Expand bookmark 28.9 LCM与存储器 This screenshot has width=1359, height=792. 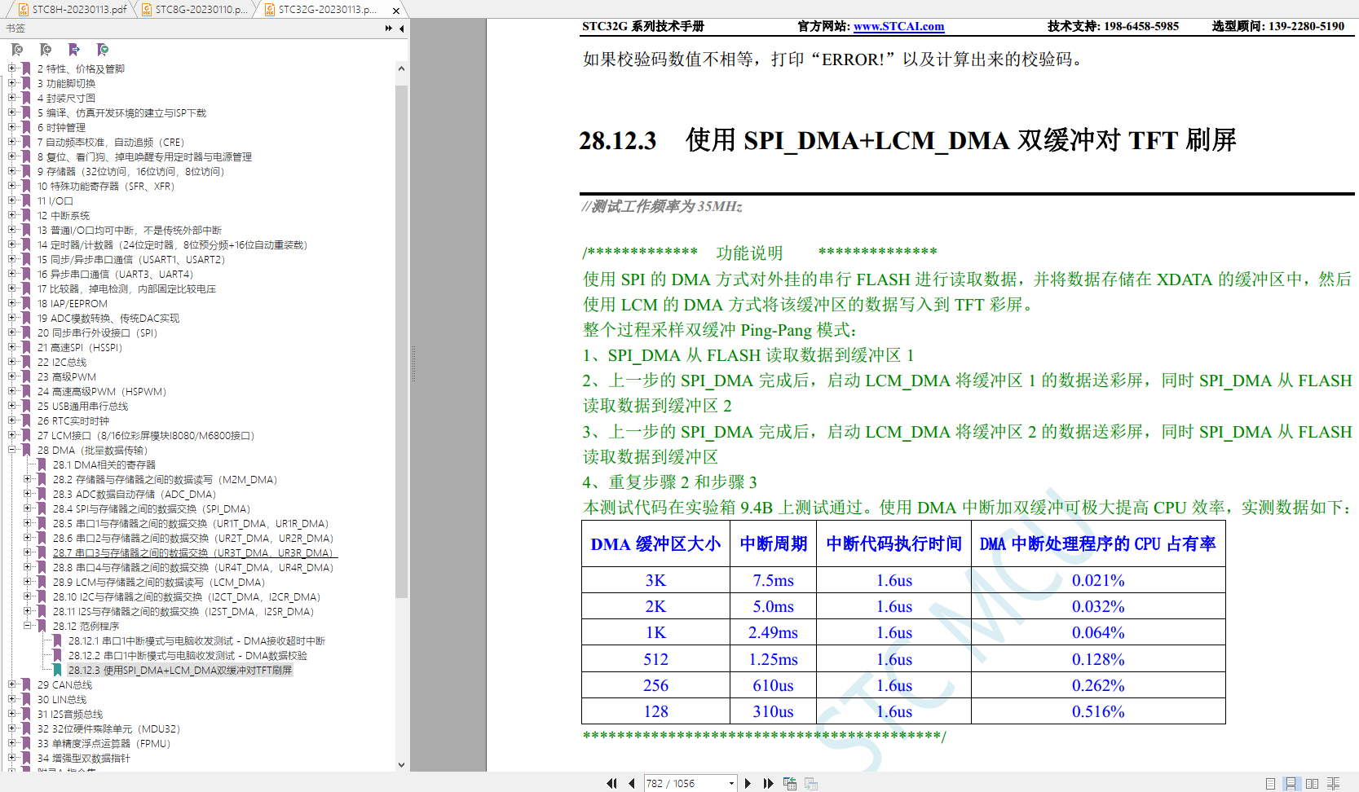coord(28,582)
